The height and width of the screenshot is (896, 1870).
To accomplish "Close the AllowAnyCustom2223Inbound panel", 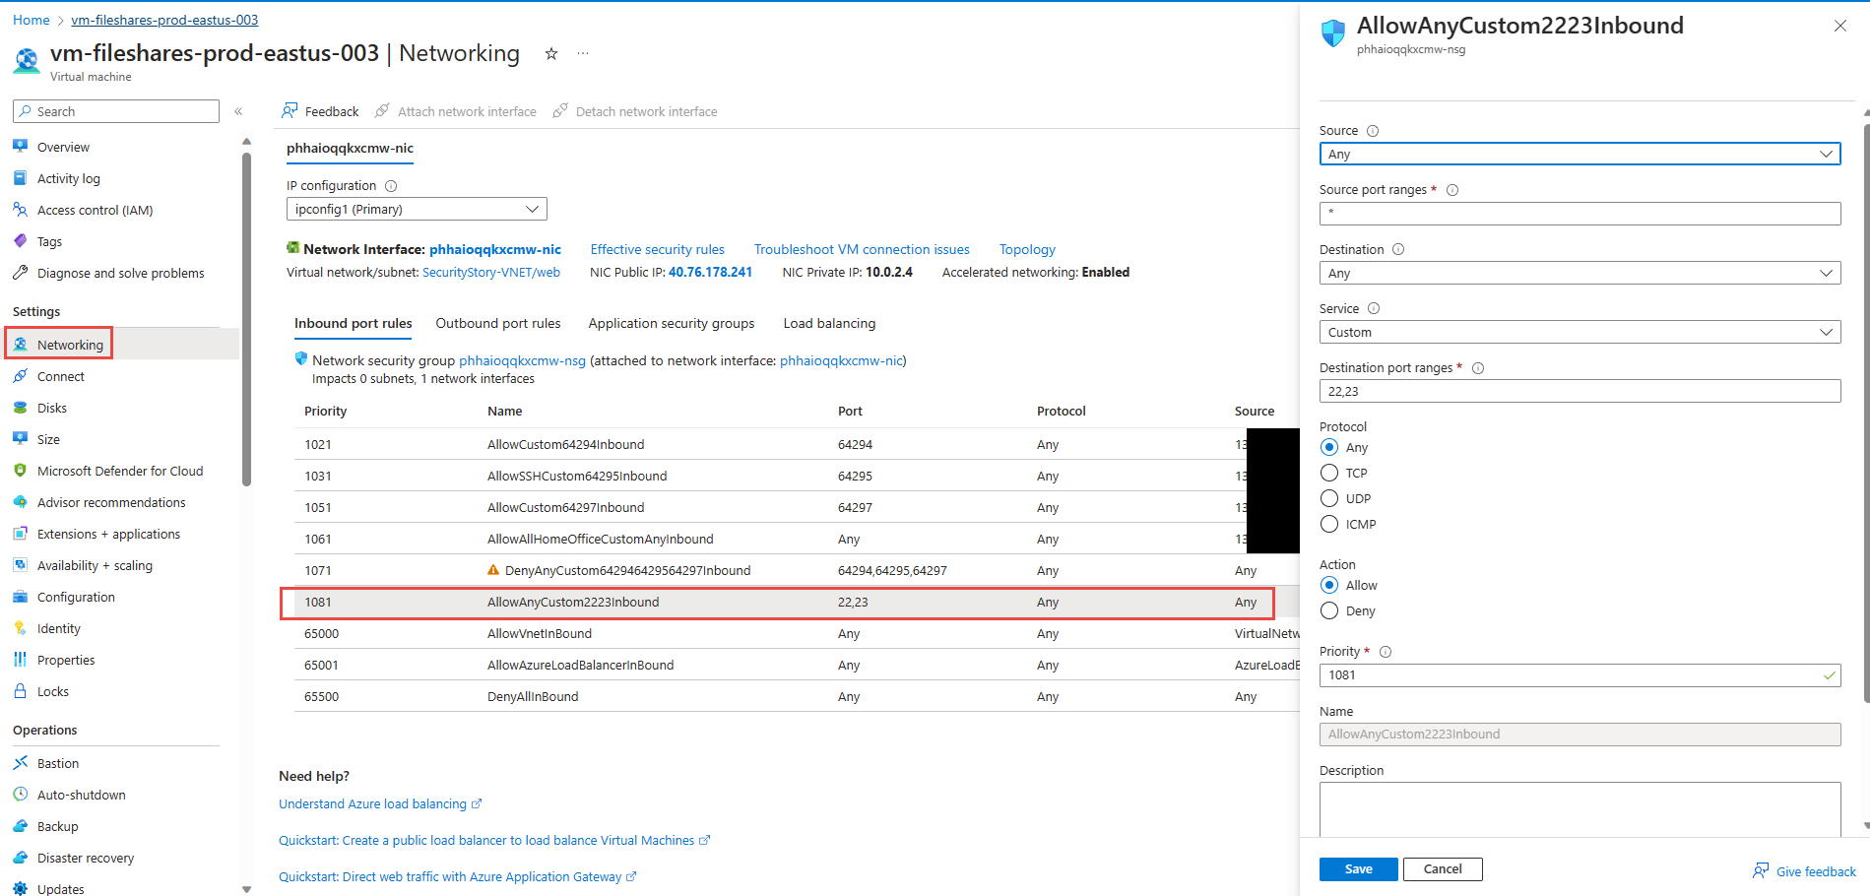I will click(1839, 26).
